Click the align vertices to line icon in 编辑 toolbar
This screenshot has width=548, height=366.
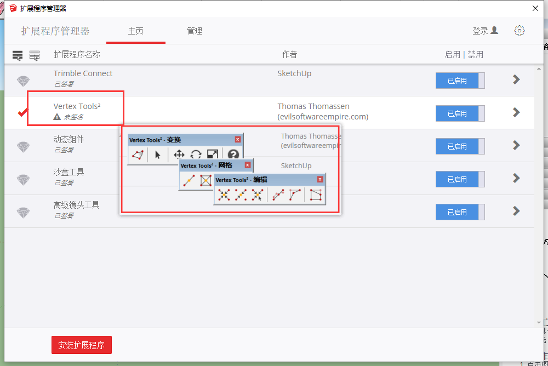278,195
